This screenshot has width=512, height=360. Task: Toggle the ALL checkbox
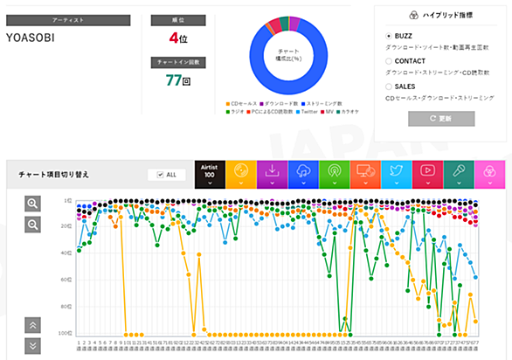point(160,175)
